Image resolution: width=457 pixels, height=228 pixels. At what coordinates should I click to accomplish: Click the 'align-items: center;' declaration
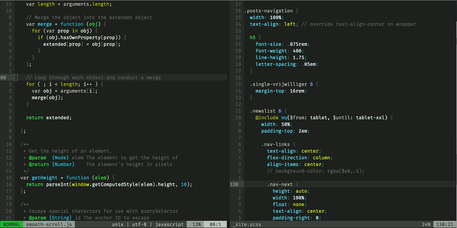296,164
